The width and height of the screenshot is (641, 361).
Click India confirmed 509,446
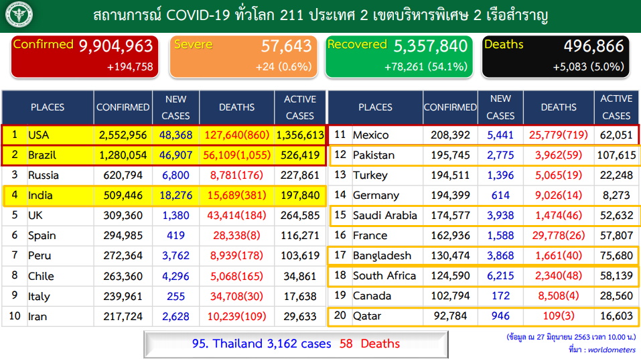click(123, 195)
